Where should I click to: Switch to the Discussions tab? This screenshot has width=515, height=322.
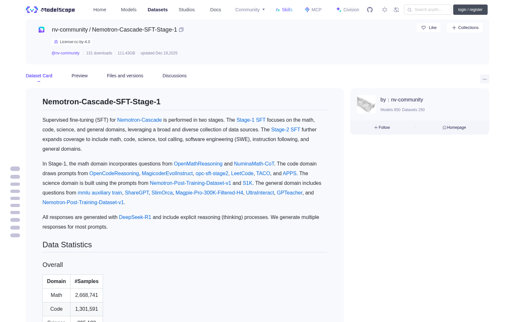point(174,76)
